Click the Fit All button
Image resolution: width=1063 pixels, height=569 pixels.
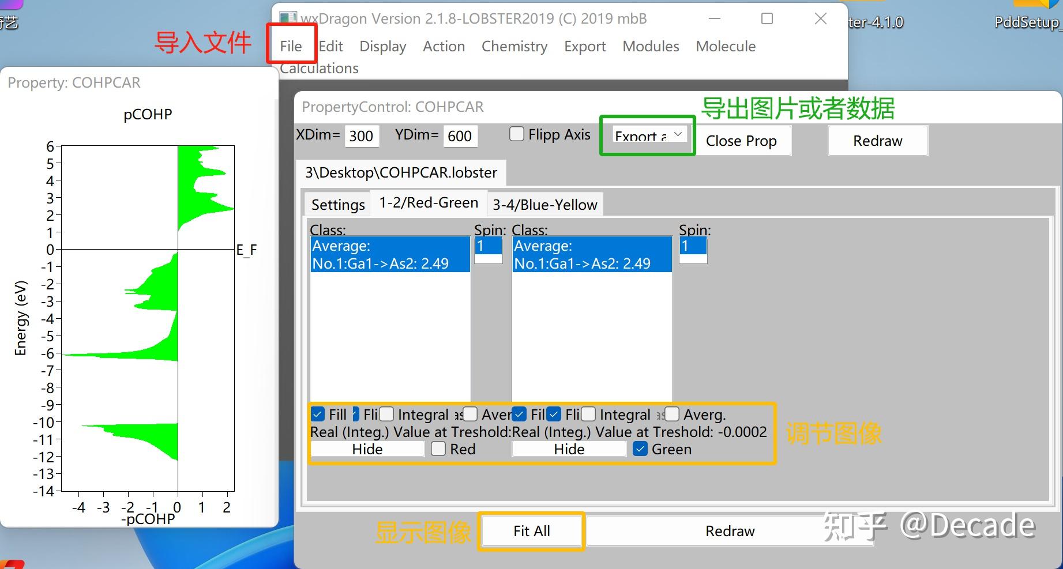(531, 531)
